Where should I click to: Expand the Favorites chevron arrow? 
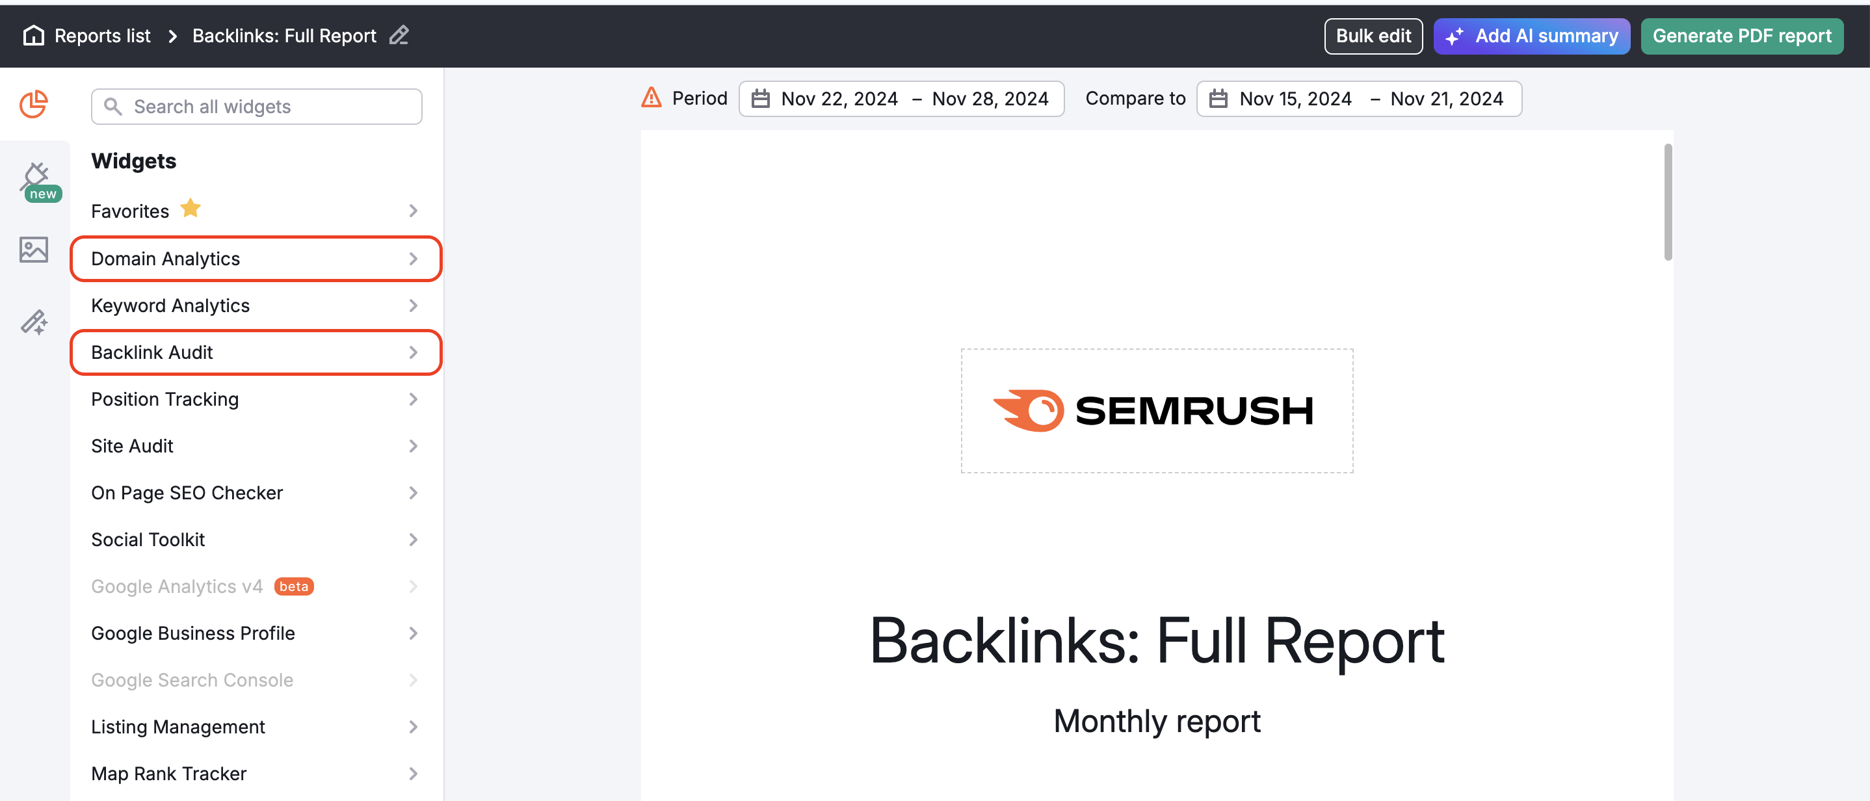[x=413, y=211]
